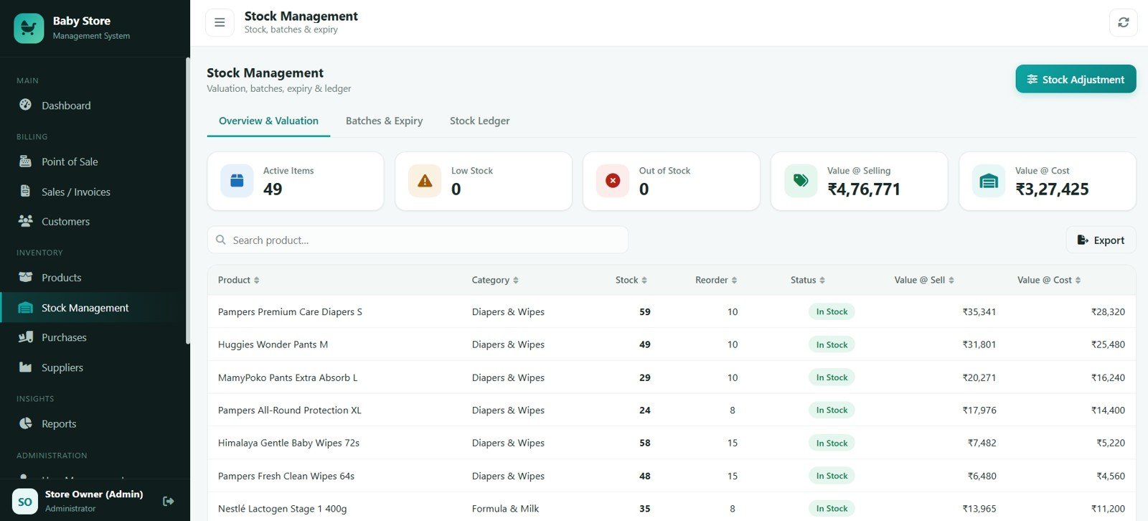Click the green tags icon on the Value @ Selling card
The height and width of the screenshot is (521, 1148).
(801, 181)
